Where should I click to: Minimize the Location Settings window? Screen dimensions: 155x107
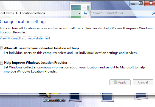point(133,3)
